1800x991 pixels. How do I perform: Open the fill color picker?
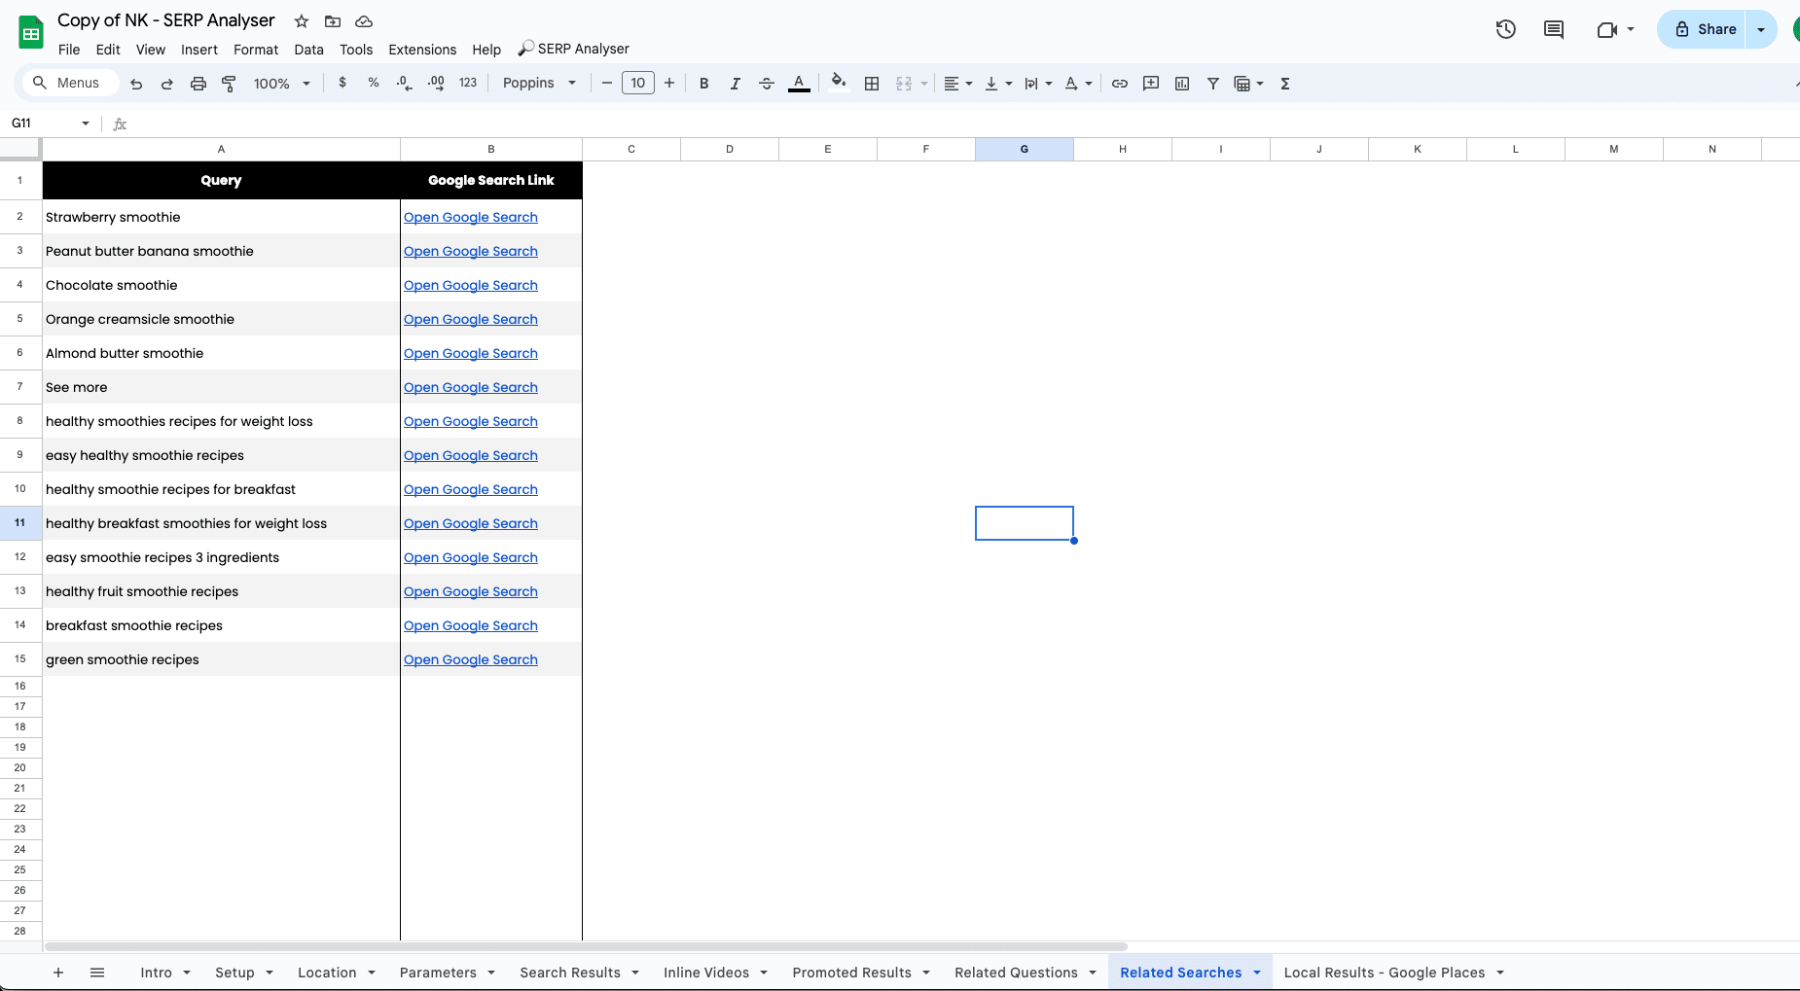(x=838, y=83)
